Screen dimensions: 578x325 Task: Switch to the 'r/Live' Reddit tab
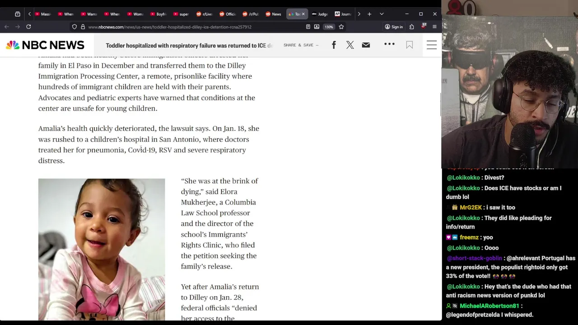click(205, 14)
